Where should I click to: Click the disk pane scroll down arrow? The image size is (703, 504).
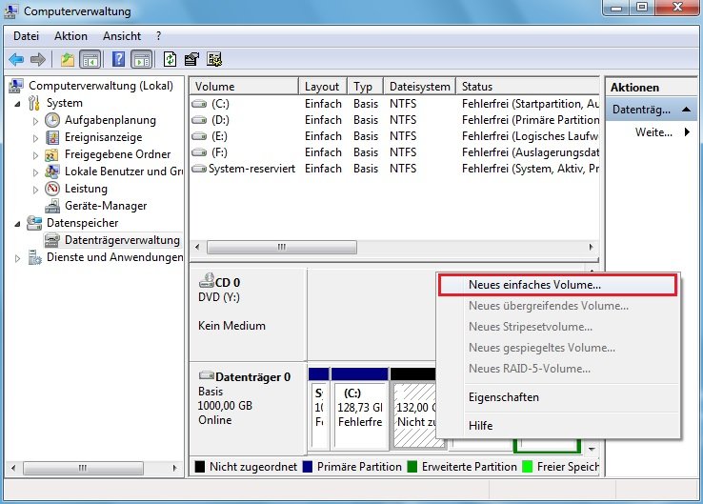coord(592,449)
